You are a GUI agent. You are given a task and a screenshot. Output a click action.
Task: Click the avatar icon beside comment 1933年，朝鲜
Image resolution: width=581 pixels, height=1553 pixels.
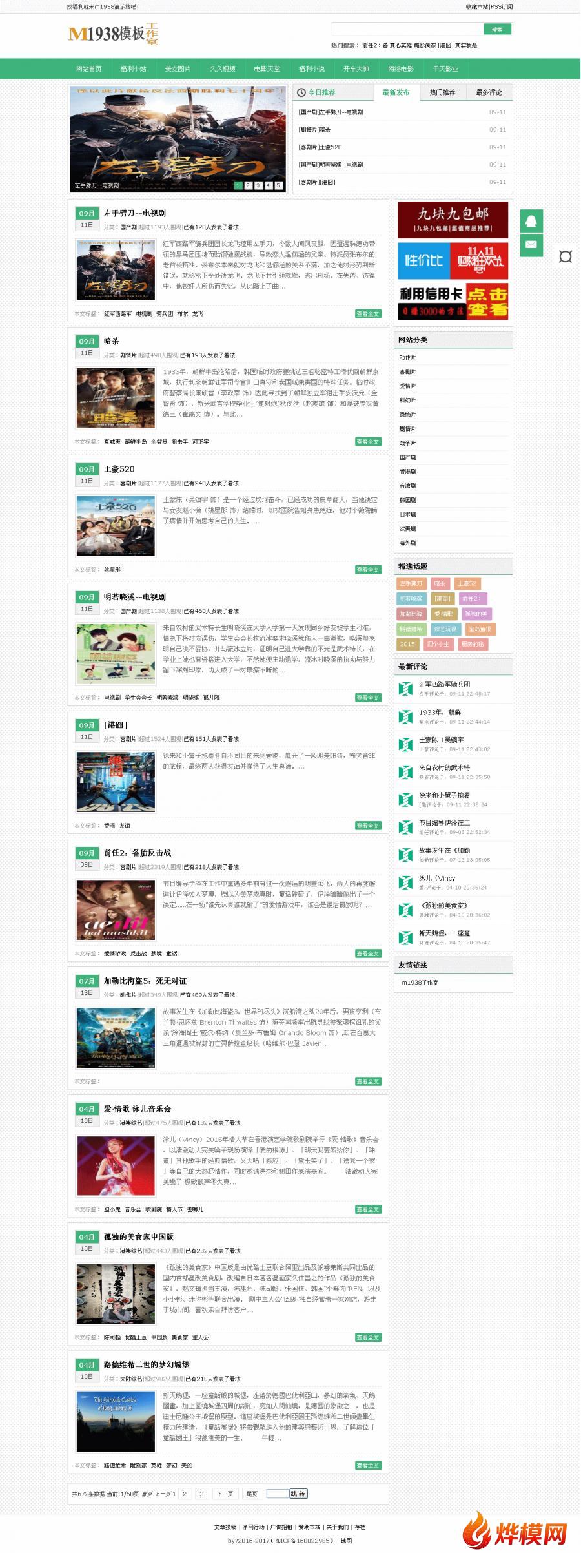405,716
